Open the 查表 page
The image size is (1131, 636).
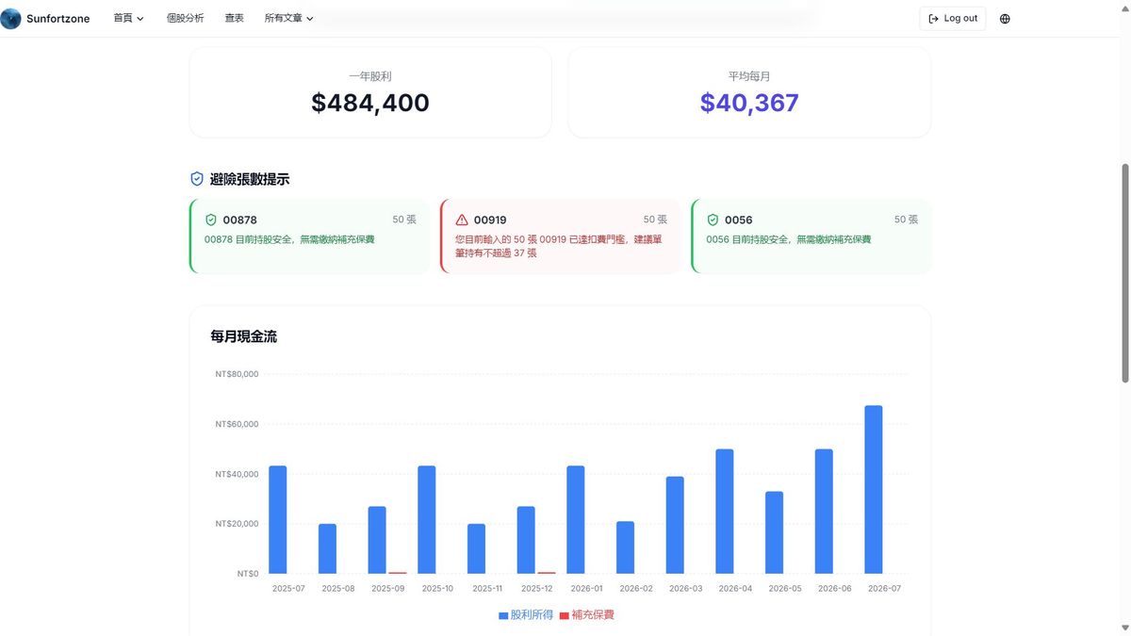coord(234,18)
